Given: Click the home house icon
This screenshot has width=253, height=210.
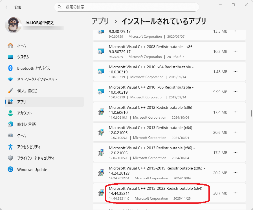Looking at the screenshot, I should [x=10, y=46].
